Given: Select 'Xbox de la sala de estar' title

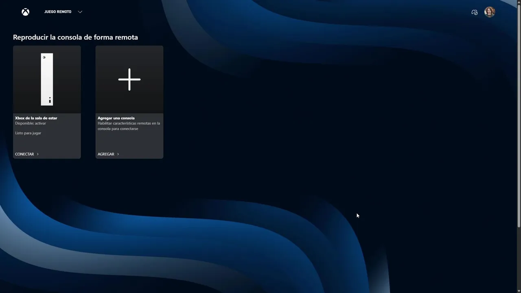Looking at the screenshot, I should pos(36,118).
